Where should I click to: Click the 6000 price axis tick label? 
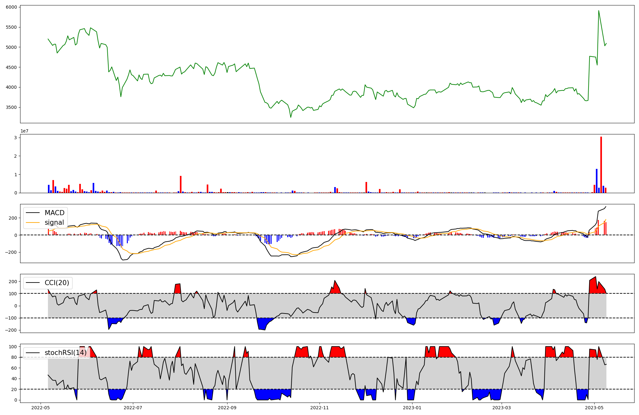point(11,7)
